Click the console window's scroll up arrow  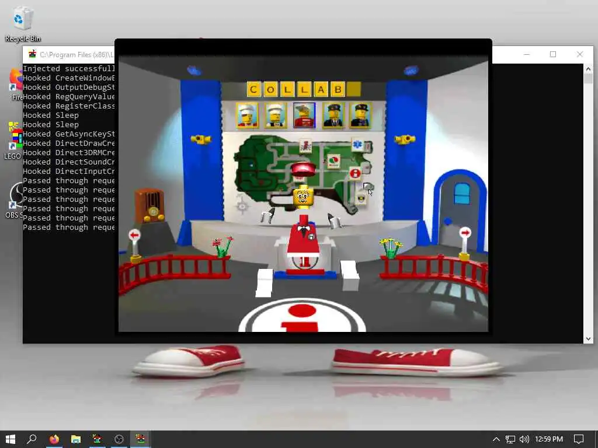click(587, 69)
